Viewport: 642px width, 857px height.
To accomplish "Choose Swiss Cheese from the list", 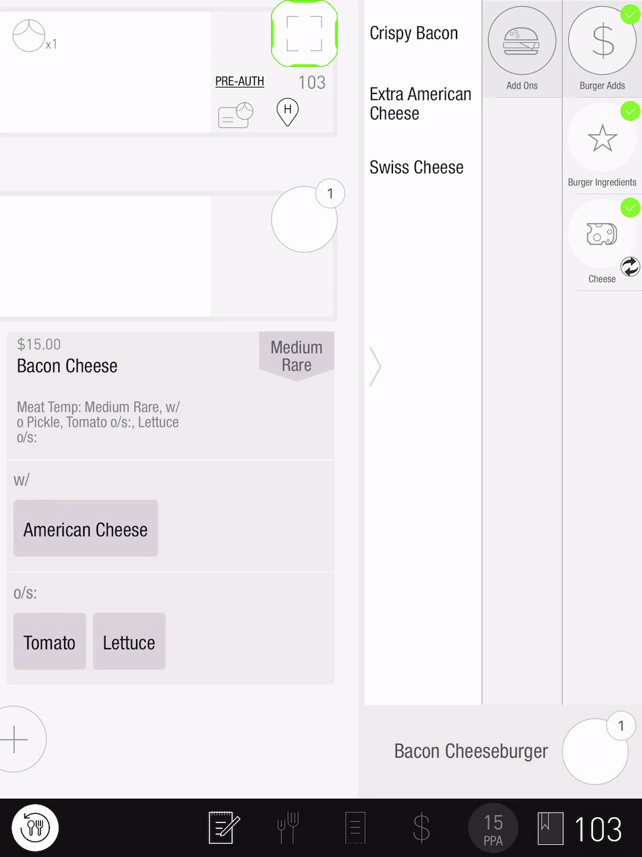I will (416, 167).
